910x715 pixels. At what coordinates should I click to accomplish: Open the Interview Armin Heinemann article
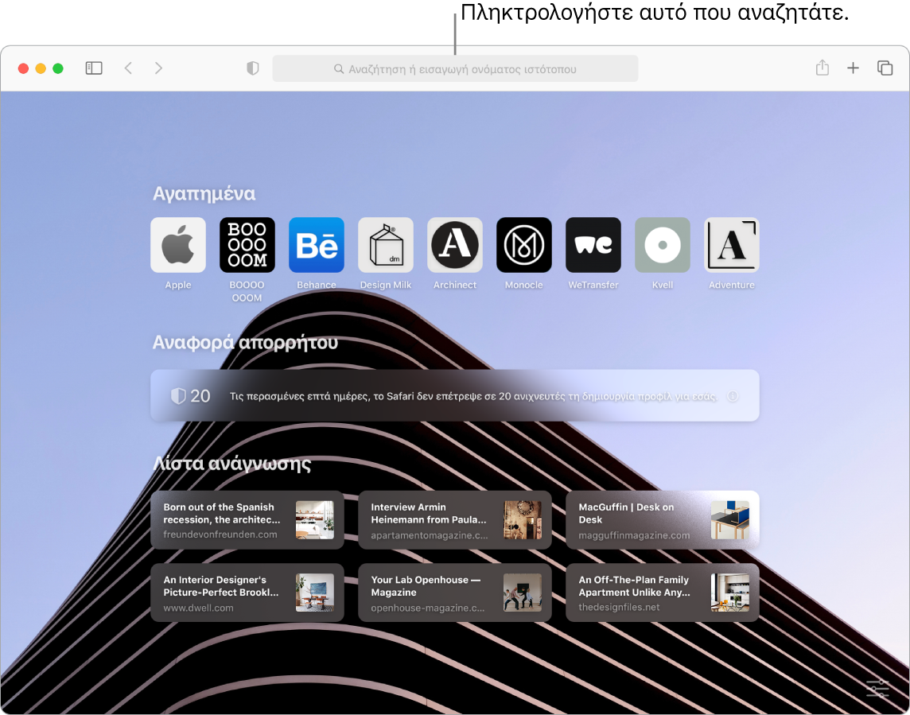(455, 520)
